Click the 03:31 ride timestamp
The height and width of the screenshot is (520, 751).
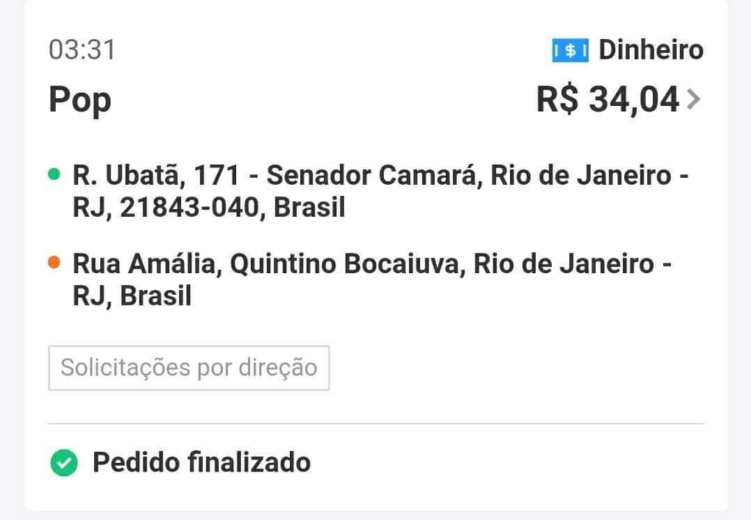pos(82,50)
